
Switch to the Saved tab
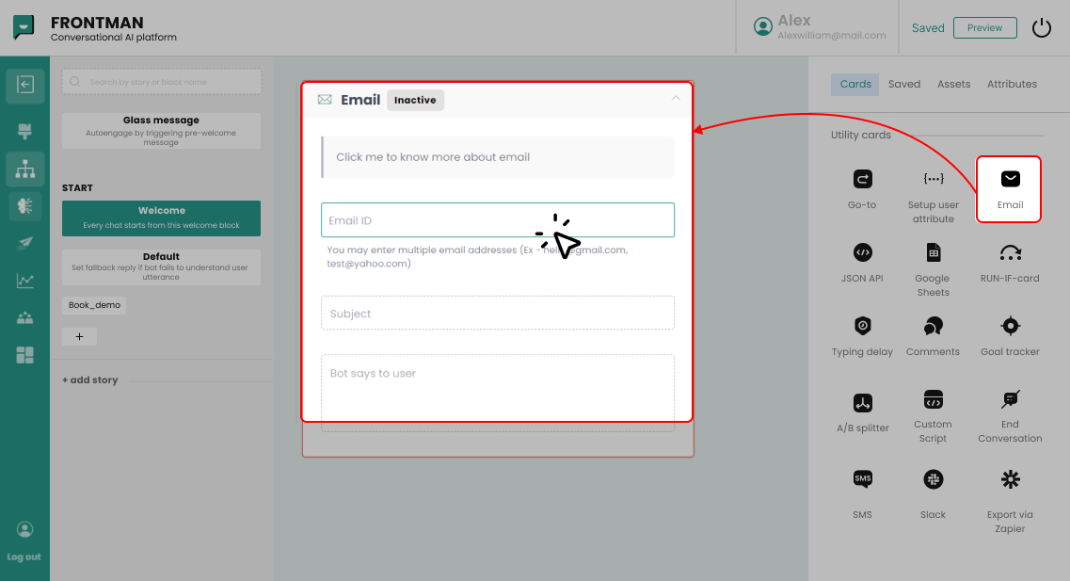pyautogui.click(x=903, y=84)
